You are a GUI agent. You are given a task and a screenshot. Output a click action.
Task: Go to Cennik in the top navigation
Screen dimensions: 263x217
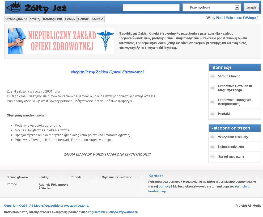point(70,19)
